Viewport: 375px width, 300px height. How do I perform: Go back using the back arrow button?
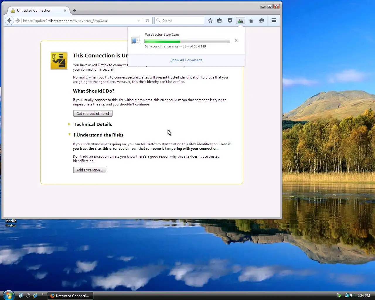pyautogui.click(x=9, y=21)
